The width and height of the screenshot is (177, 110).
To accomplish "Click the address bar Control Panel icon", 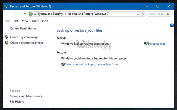I will (x=31, y=14).
